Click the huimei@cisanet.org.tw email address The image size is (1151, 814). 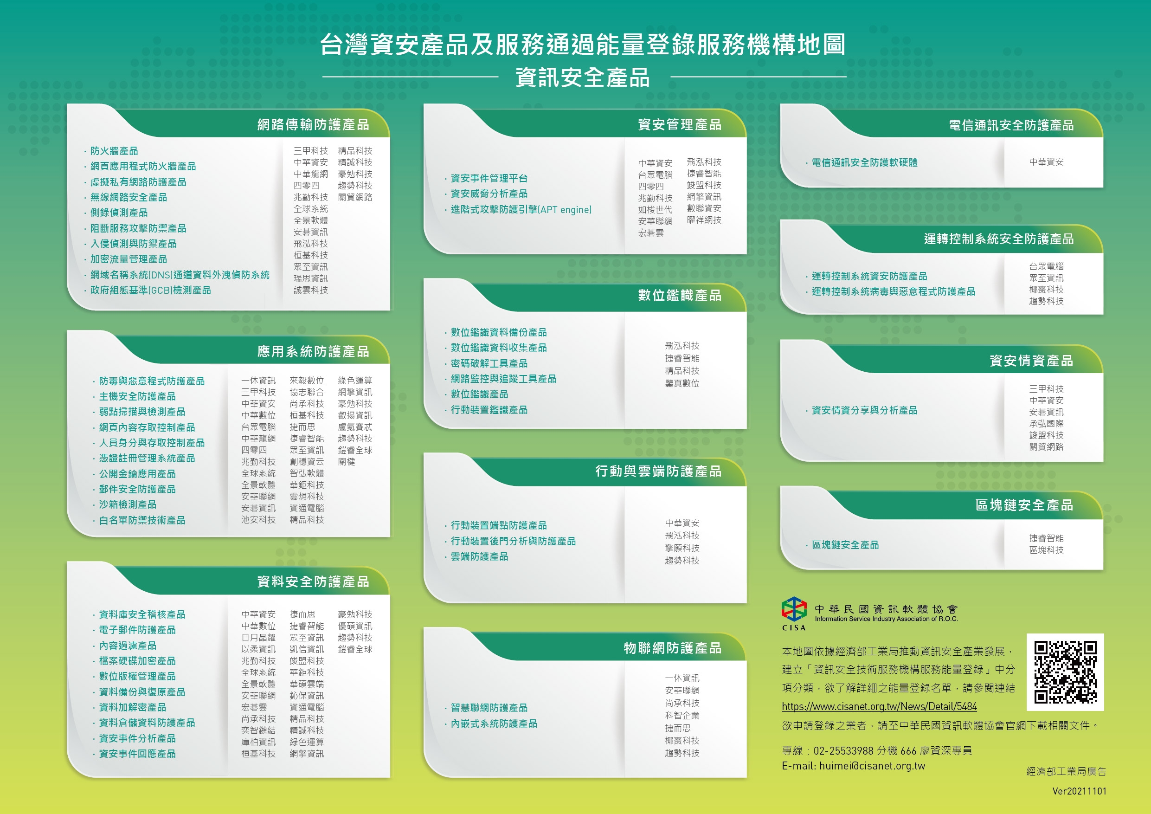click(x=872, y=766)
